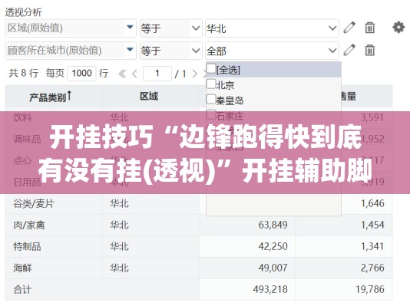Screen dimensions: 410x306
Task: Open the 等于 operator dropdown in the 区域 row
Action: click(196, 28)
